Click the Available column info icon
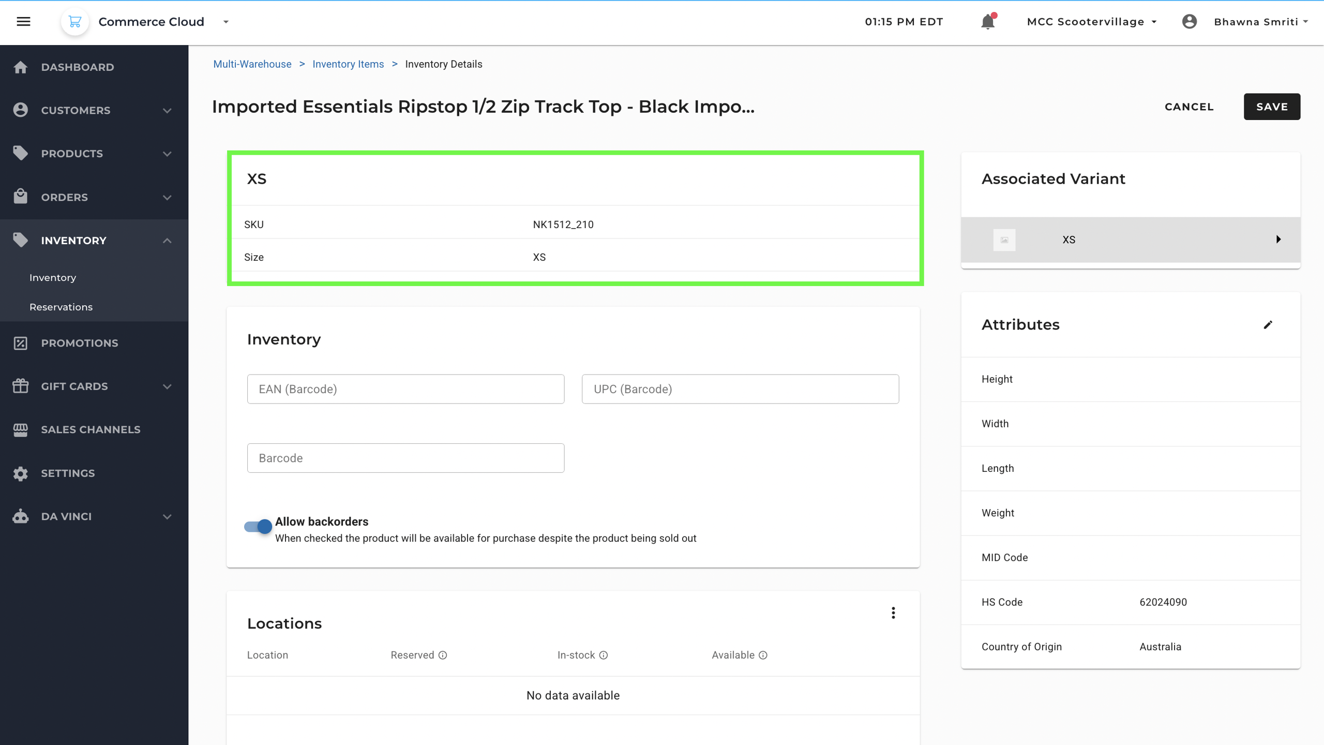The image size is (1324, 745). coord(763,655)
